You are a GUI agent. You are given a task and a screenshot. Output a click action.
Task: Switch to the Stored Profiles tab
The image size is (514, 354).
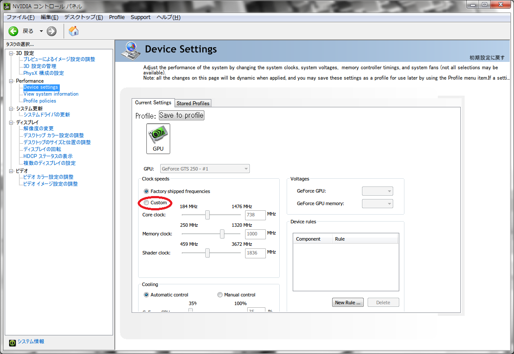pos(193,103)
